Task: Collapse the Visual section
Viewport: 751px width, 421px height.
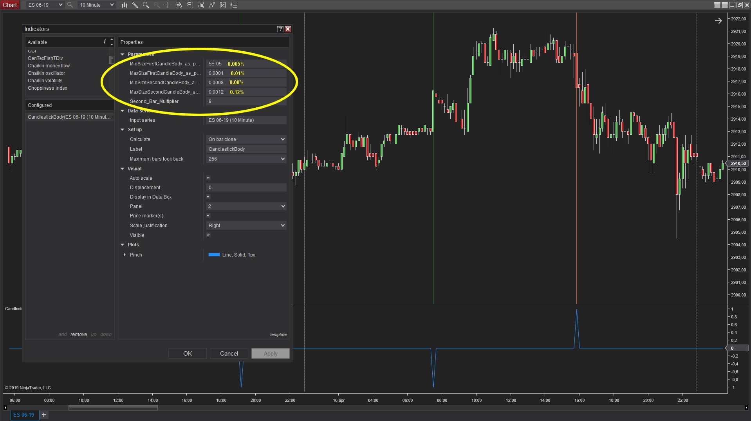Action: (123, 169)
